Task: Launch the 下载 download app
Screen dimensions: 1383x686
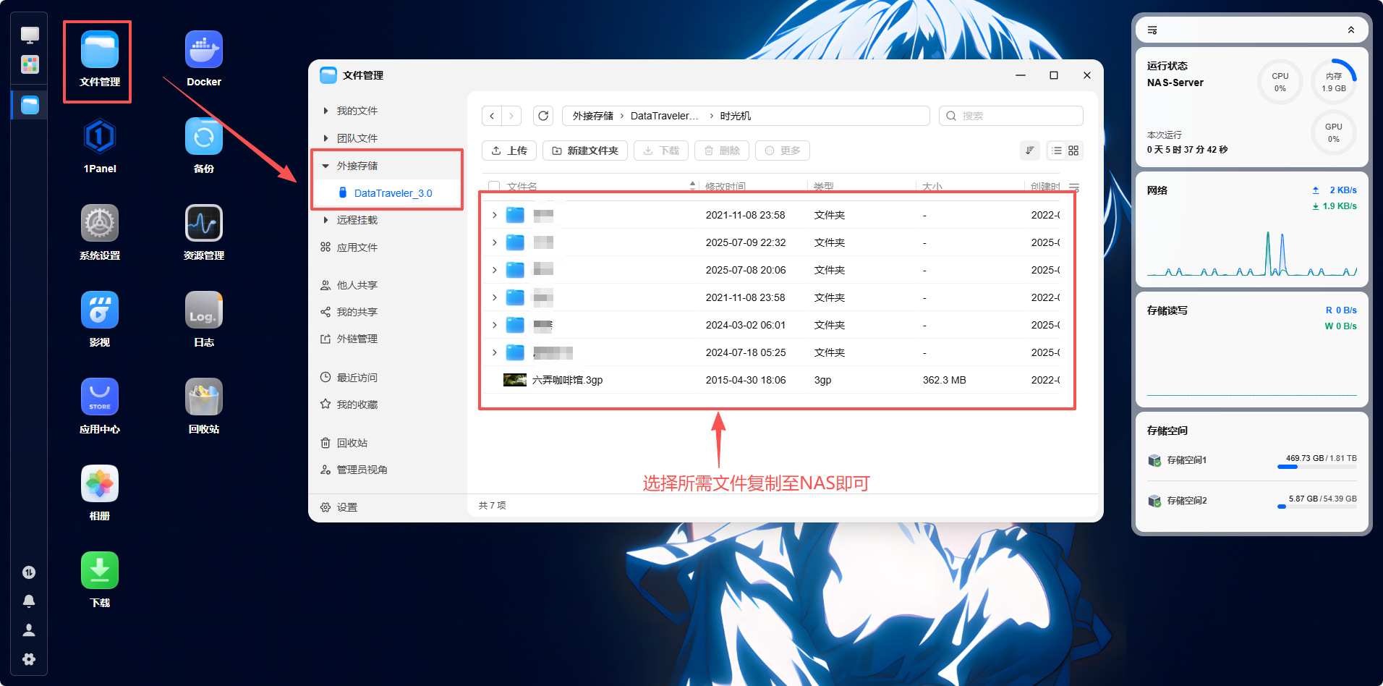Action: point(100,570)
